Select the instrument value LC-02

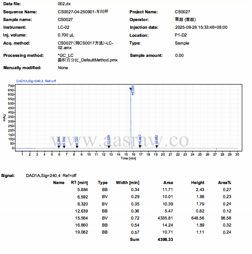[63, 27]
